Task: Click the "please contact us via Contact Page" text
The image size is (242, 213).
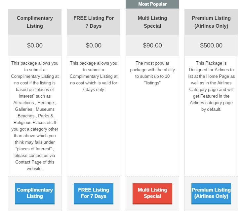Action: coord(35,159)
